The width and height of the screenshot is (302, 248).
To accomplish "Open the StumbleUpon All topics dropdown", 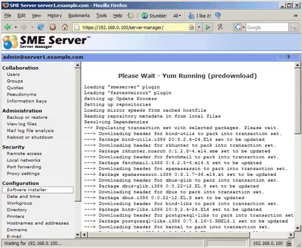I will [x=177, y=16].
